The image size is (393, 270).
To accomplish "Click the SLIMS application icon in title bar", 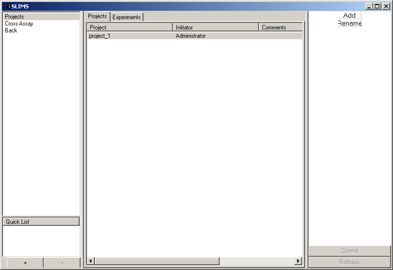I will [6, 6].
